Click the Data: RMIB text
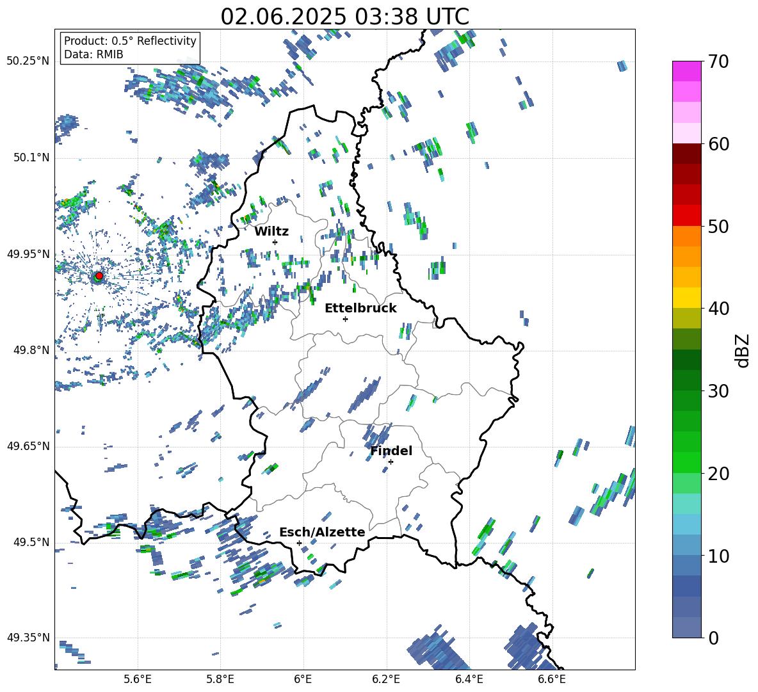 93,54
